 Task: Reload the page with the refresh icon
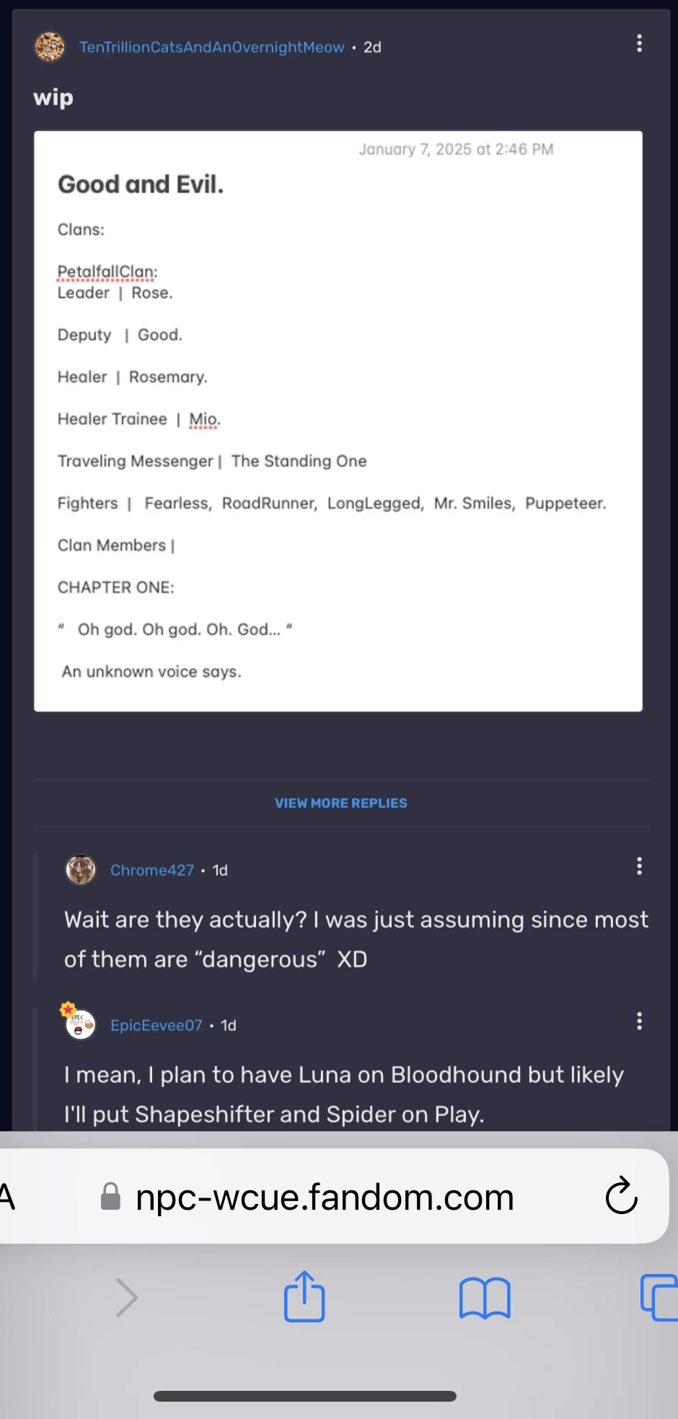point(620,1196)
